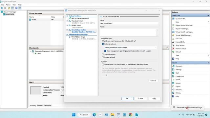Click Cancel in Virtual Switch Manager
This screenshot has width=210, height=118.
141,99
